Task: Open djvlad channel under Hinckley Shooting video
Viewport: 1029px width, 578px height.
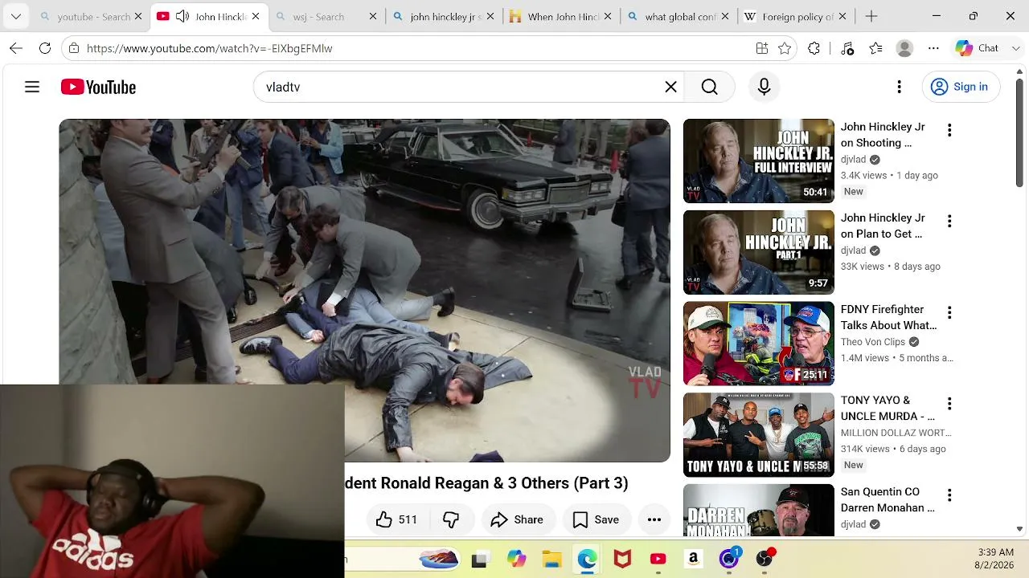Action: point(853,159)
